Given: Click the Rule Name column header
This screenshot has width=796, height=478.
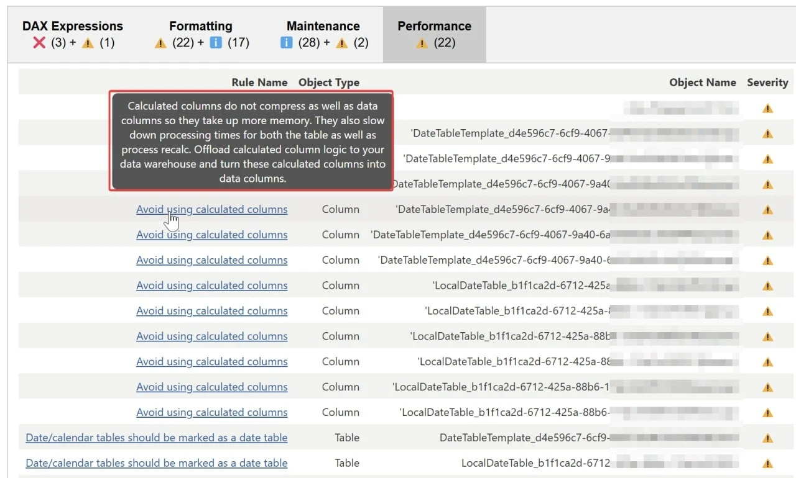Looking at the screenshot, I should coord(259,83).
